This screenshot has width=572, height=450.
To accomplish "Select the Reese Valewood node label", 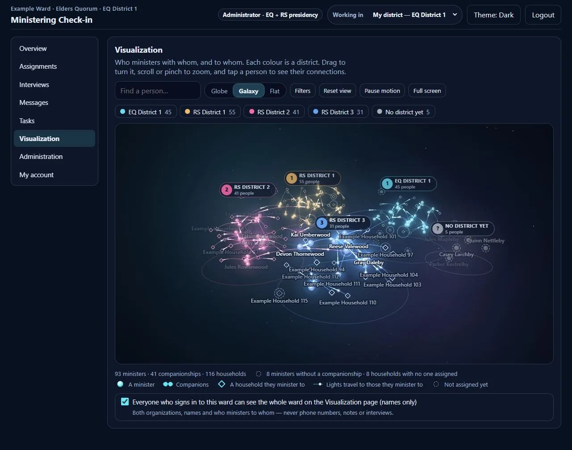I will (349, 246).
